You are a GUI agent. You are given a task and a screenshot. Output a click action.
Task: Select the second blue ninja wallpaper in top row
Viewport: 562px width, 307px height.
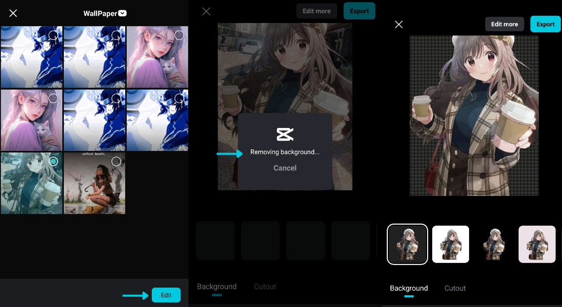point(116,35)
